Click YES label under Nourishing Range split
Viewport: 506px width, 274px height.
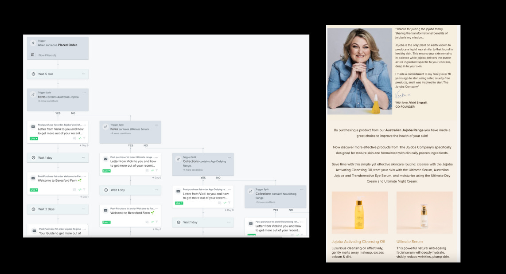[x=275, y=210]
